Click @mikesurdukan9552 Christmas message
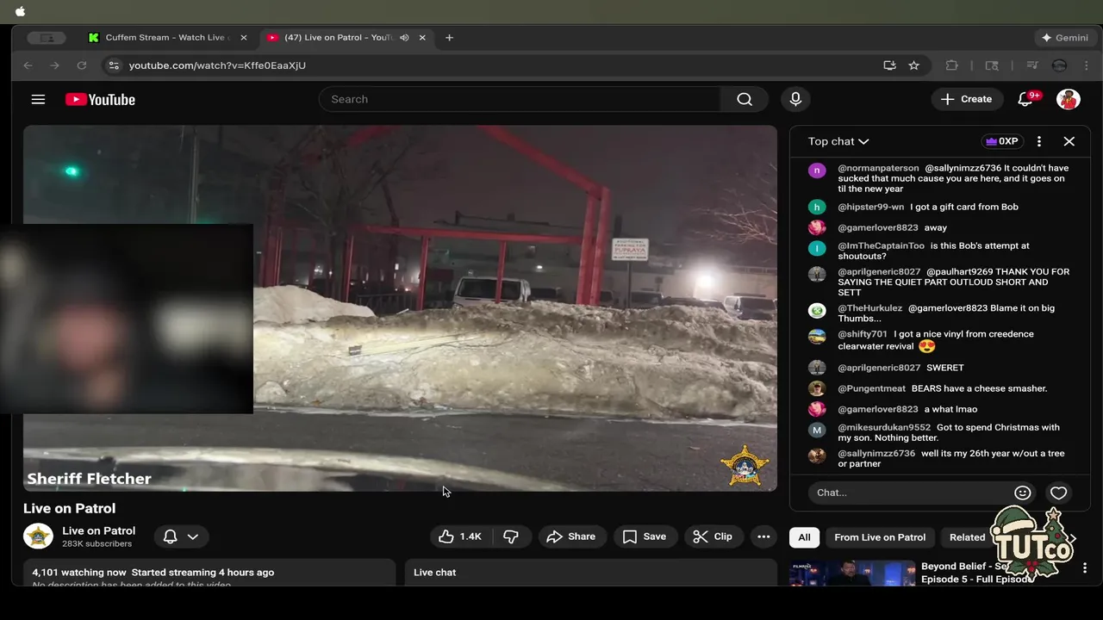1103x620 pixels. pyautogui.click(x=940, y=432)
